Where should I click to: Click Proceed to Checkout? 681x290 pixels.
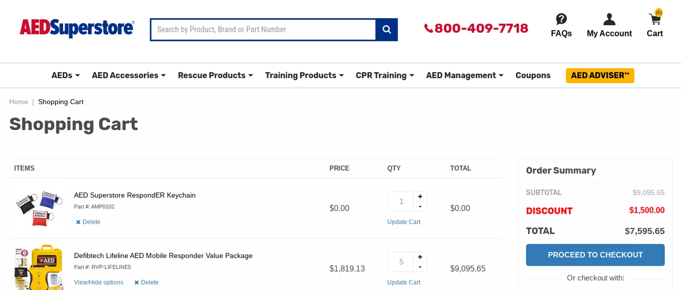(x=595, y=255)
